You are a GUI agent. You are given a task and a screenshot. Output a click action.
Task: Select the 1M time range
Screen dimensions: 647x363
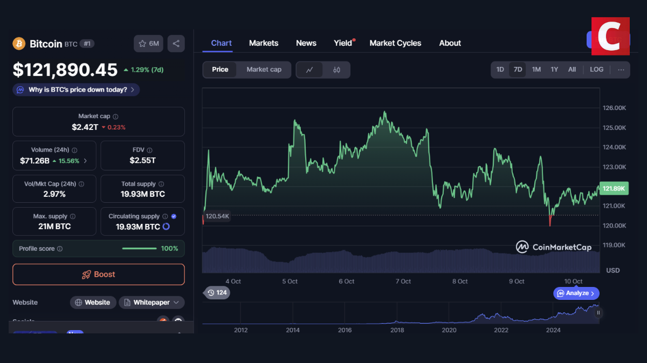click(x=536, y=70)
